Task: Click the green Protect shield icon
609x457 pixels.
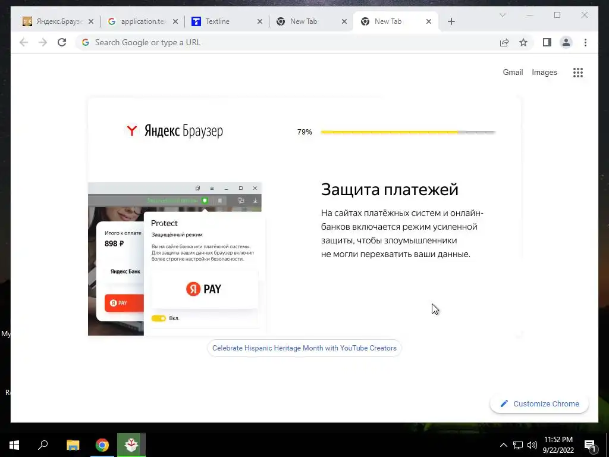Action: (x=205, y=201)
